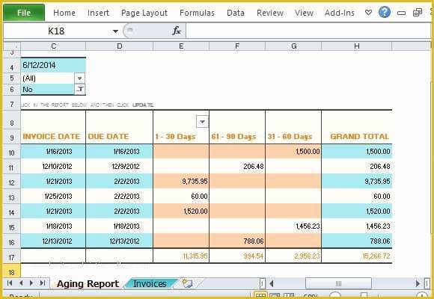
Task: Switch to the Invoices sheet tab
Action: pos(150,284)
